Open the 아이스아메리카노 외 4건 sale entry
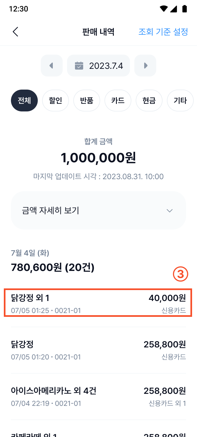 [99, 397]
